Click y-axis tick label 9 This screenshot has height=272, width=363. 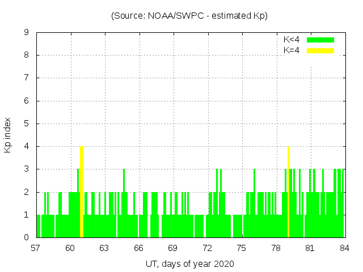pos(26,32)
